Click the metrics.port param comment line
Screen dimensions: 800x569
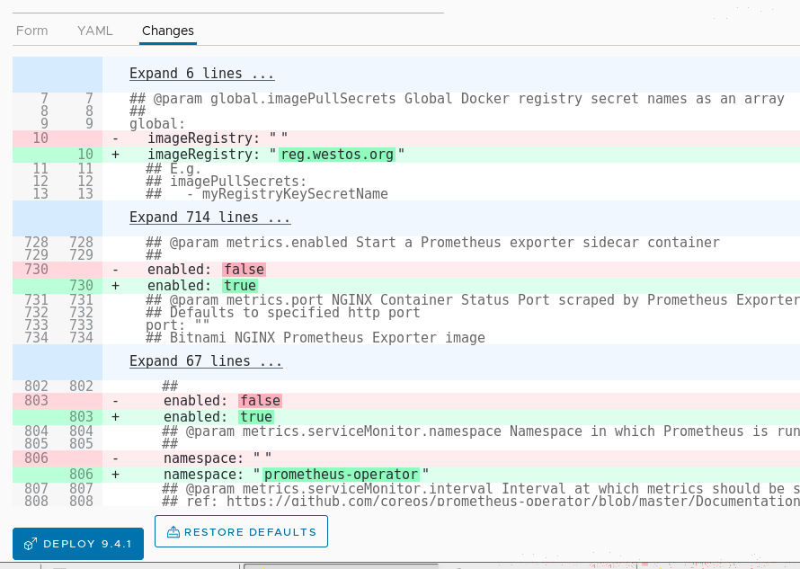click(473, 300)
